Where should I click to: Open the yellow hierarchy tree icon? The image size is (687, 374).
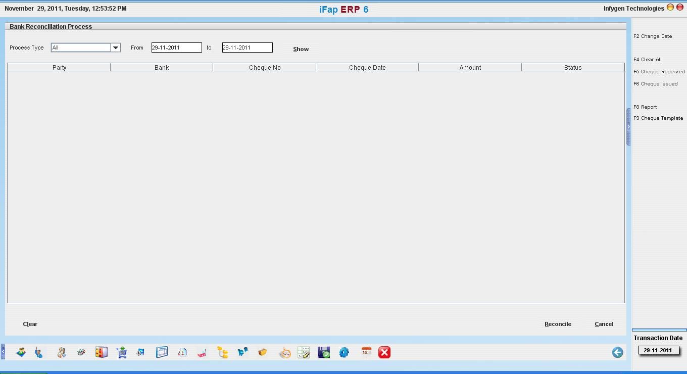(222, 352)
